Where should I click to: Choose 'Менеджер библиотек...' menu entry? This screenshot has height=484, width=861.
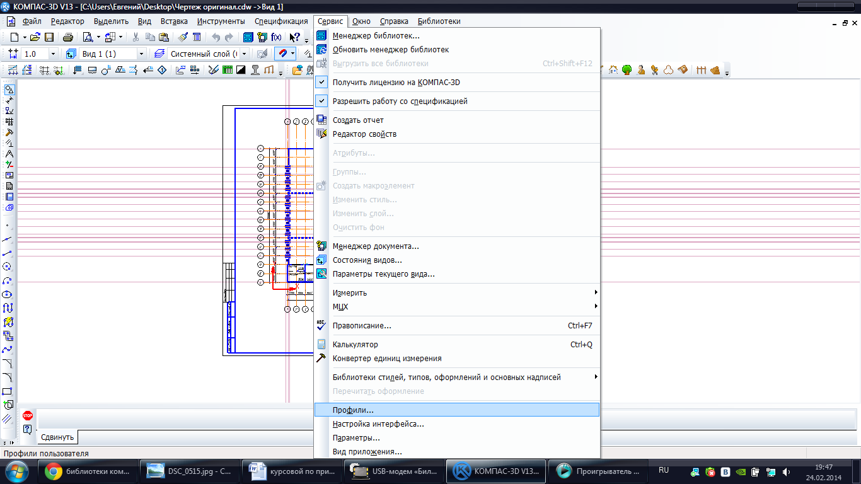coord(457,36)
